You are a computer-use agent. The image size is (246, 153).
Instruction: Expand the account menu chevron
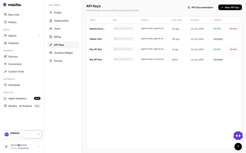click(x=39, y=146)
